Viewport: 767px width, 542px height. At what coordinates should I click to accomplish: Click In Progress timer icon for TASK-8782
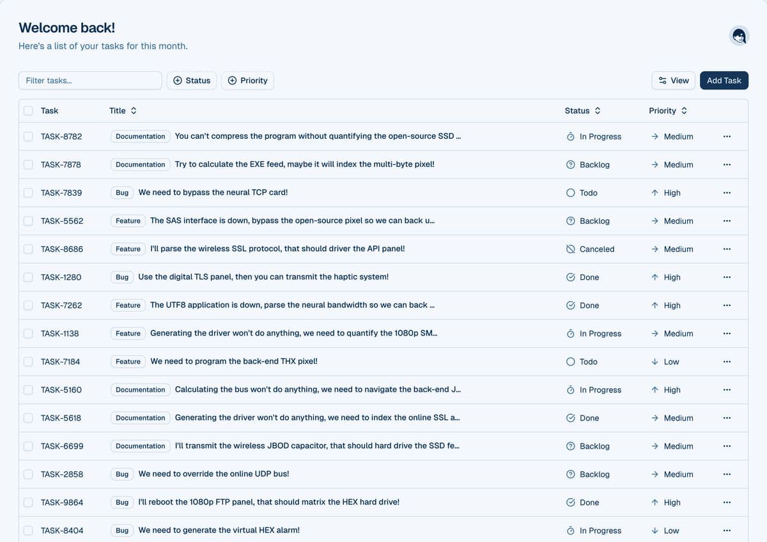[571, 136]
